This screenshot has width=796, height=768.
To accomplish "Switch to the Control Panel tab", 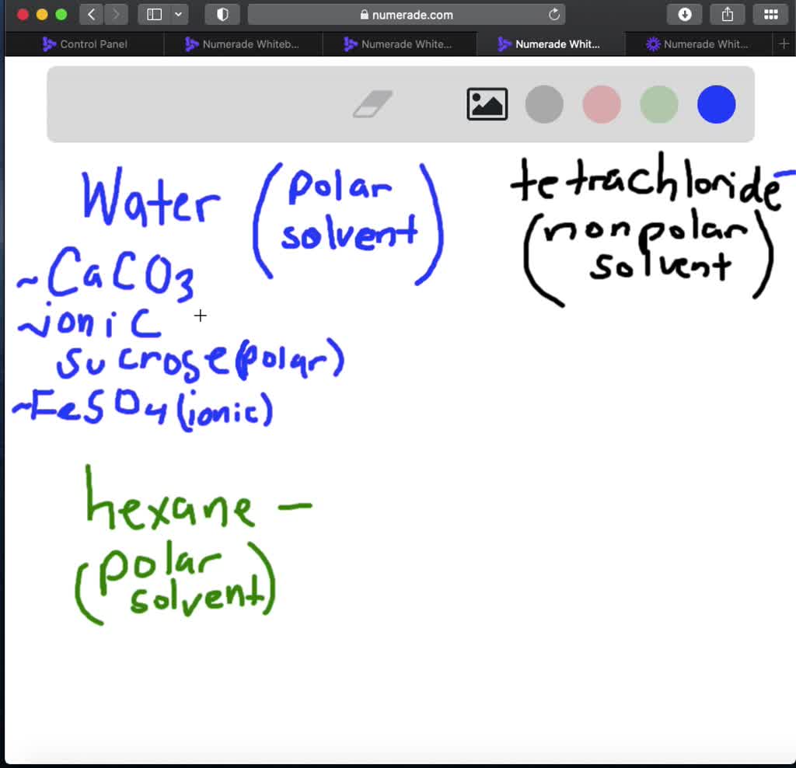I will click(86, 44).
